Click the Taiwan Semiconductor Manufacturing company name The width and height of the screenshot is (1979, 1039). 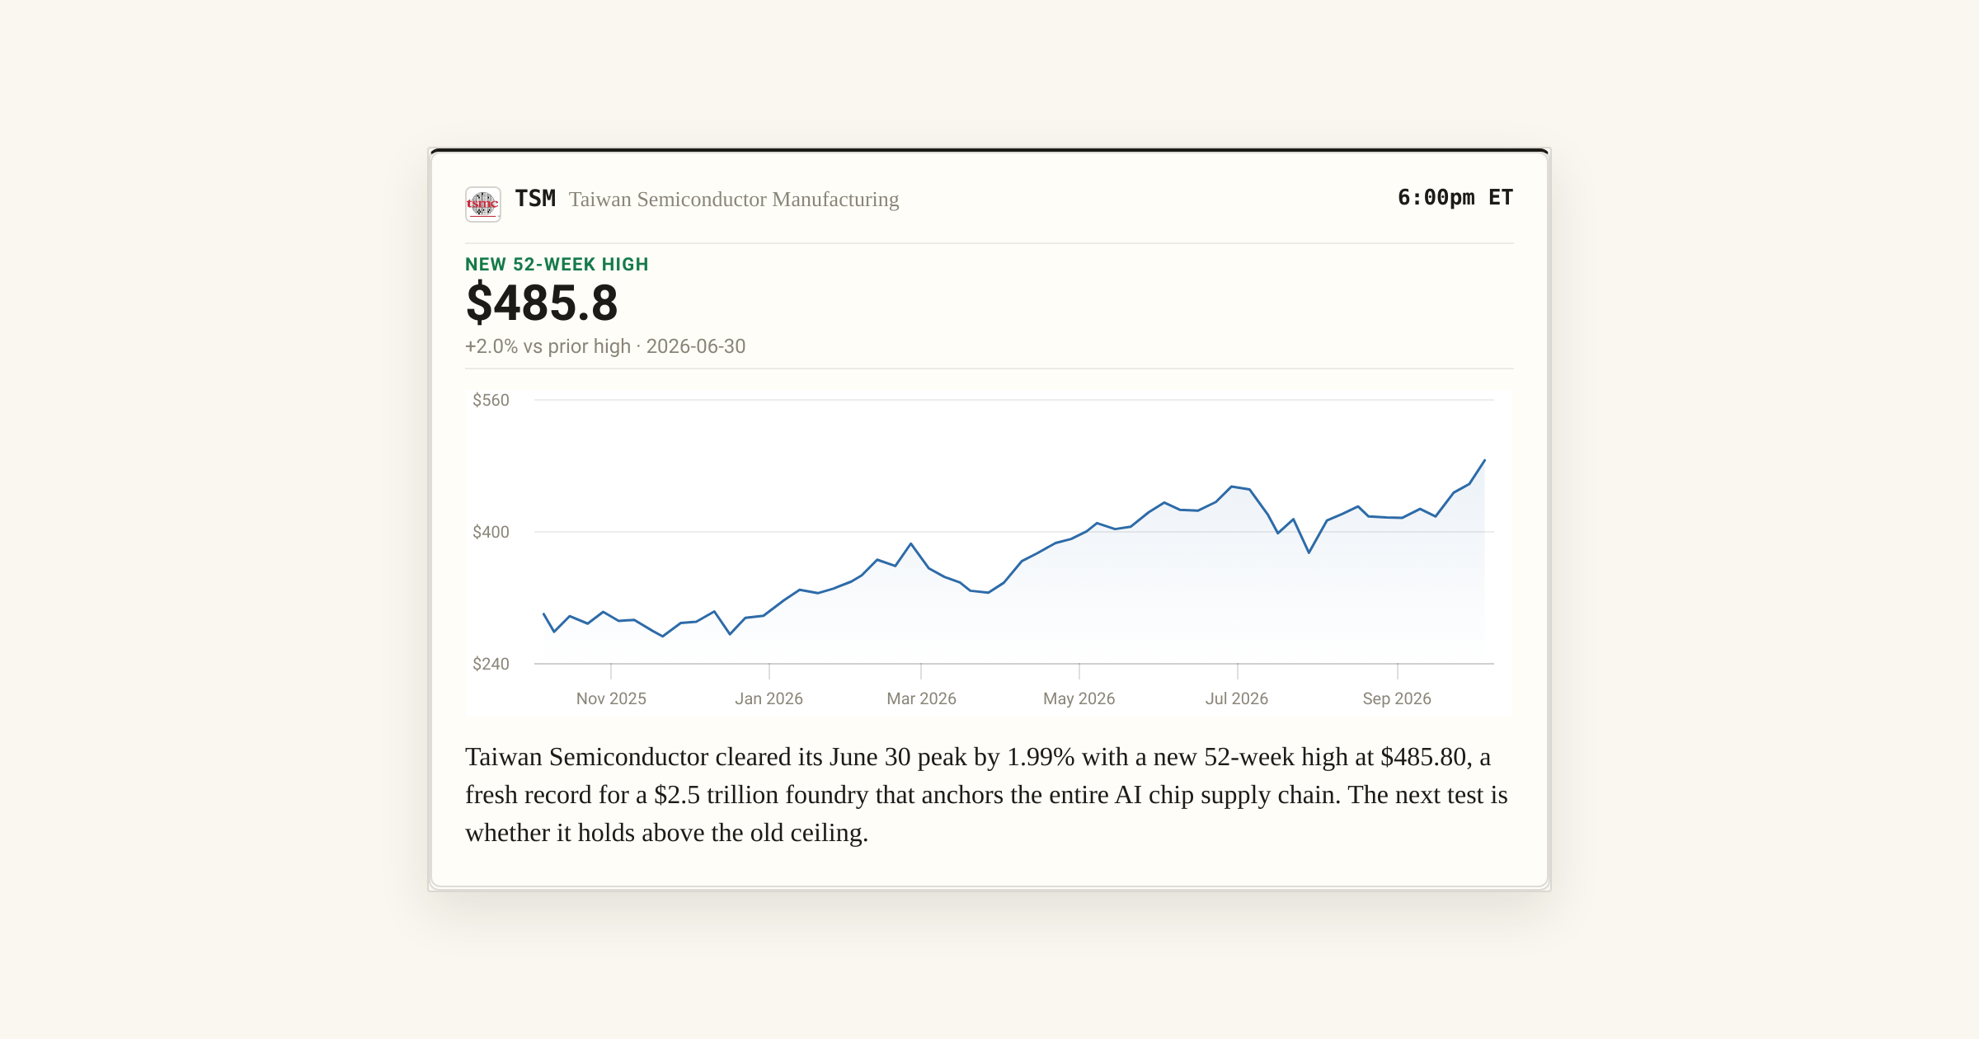[734, 200]
